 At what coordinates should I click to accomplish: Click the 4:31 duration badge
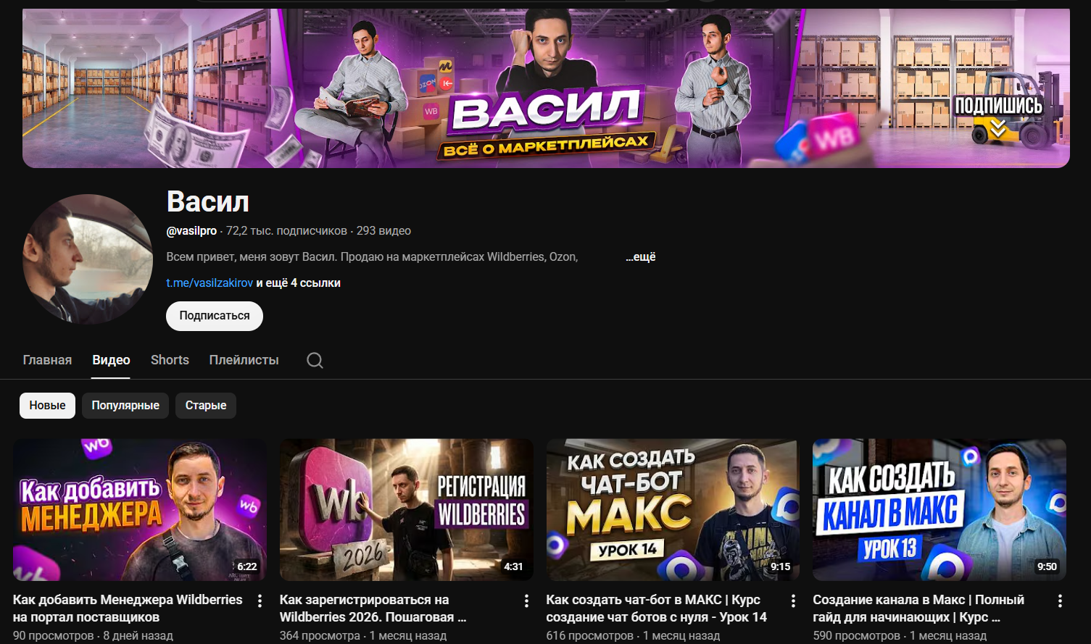pos(513,566)
